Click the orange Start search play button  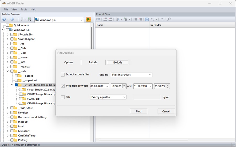click(x=88, y=19)
